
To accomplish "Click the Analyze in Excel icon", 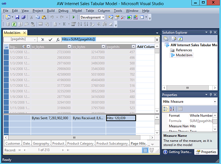I will tap(14, 24).
